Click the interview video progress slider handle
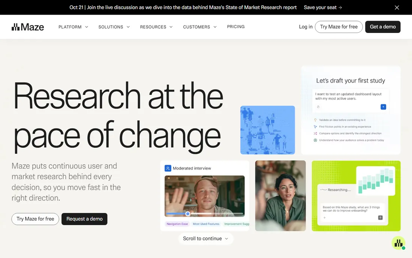 pos(188,213)
